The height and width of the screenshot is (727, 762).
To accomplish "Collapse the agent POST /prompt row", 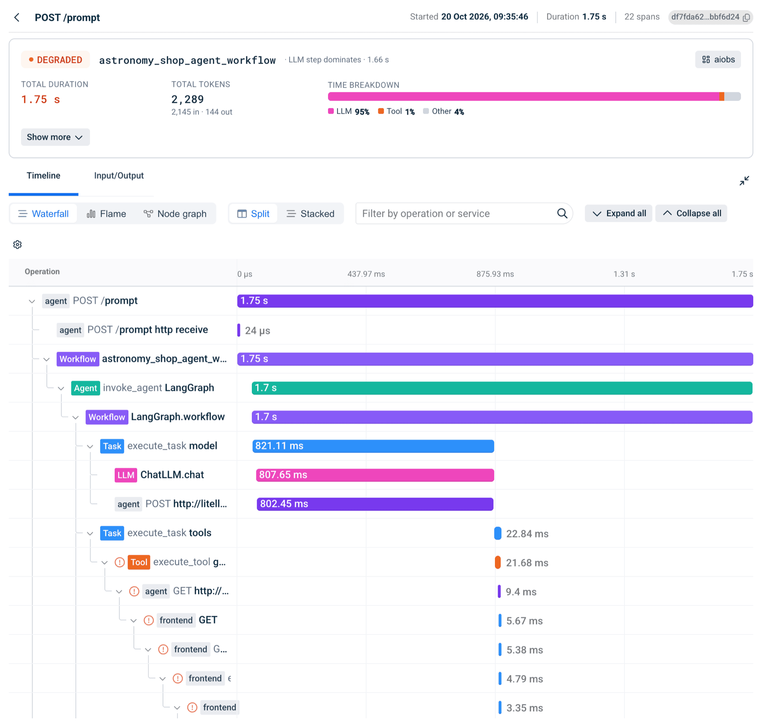I will [32, 301].
